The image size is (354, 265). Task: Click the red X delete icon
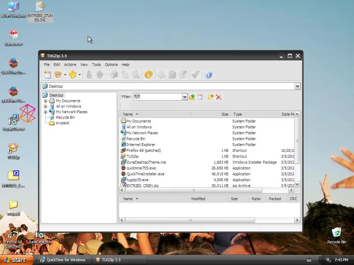coord(218,97)
